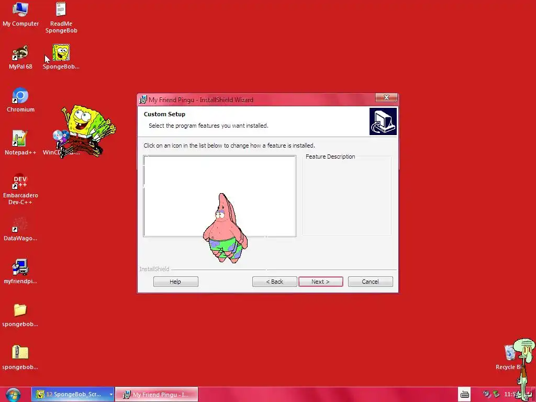Cancel the Pingu installation

coord(370,282)
